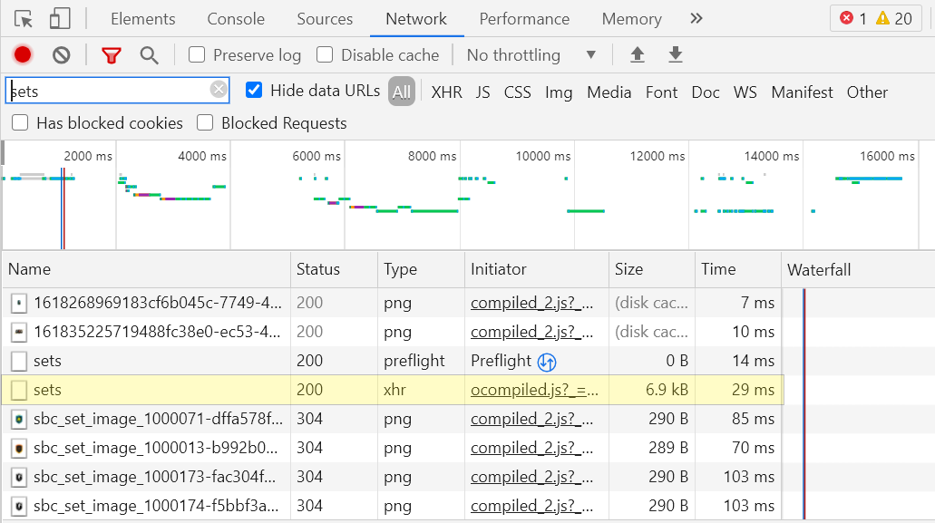
Task: Click 304 status of sbc_set_image_1000013 row
Action: (x=309, y=448)
